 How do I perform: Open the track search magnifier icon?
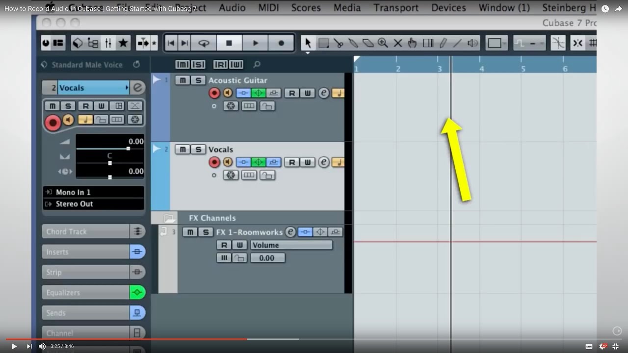257,65
